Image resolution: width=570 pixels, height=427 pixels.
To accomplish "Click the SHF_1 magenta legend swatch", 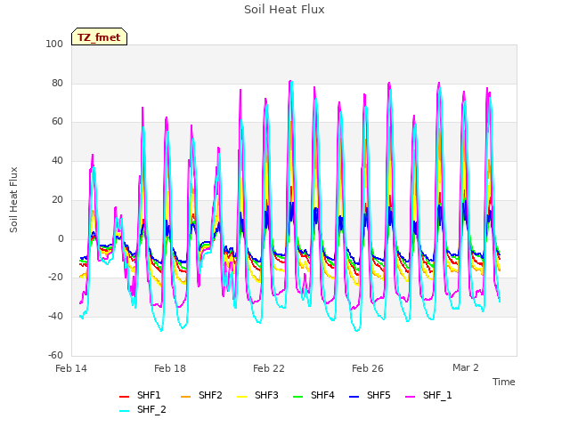I will [410, 397].
